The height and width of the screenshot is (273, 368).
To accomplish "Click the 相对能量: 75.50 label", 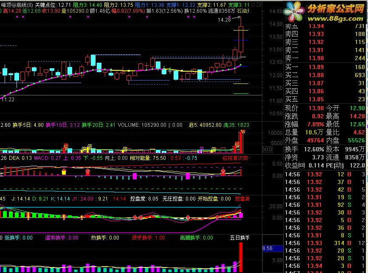I will 148,158.
